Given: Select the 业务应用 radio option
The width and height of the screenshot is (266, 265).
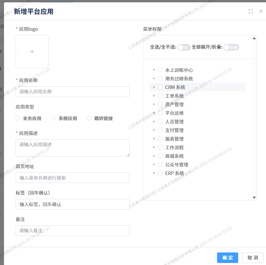Looking at the screenshot, I should pos(18,118).
